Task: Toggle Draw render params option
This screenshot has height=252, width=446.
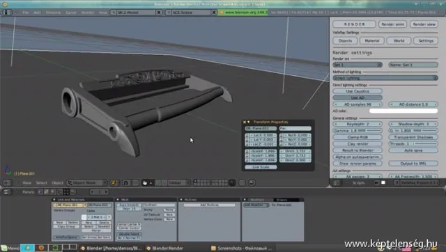Action: (357, 164)
